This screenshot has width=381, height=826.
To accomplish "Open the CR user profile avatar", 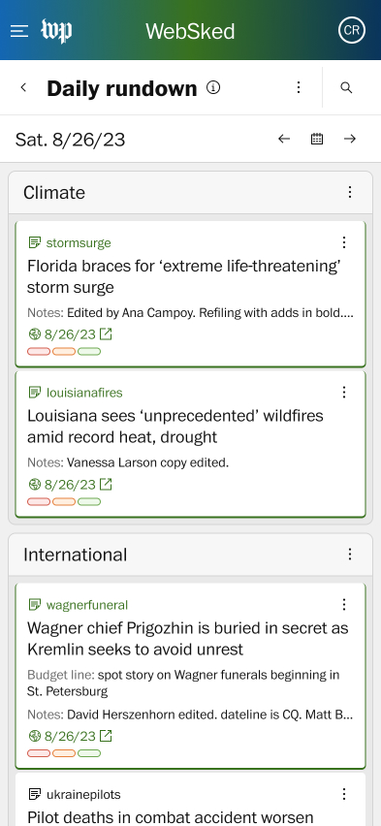I will tap(352, 31).
